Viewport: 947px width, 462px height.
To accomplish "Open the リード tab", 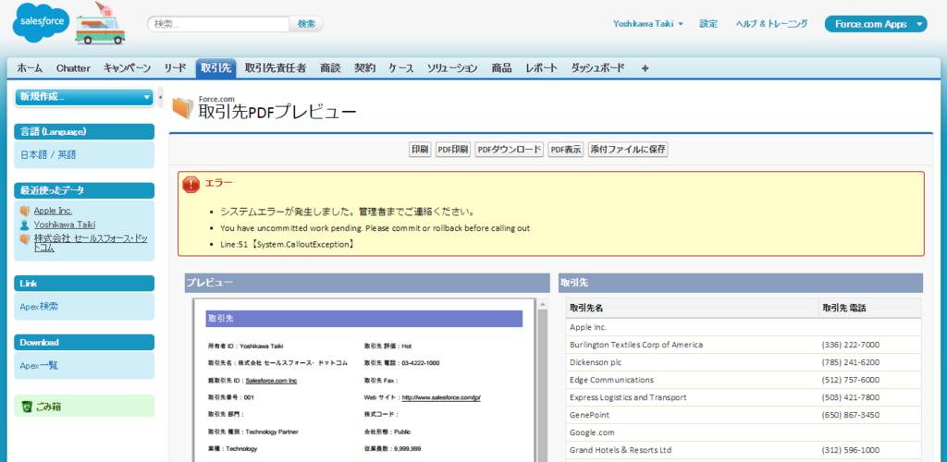I will tap(175, 68).
